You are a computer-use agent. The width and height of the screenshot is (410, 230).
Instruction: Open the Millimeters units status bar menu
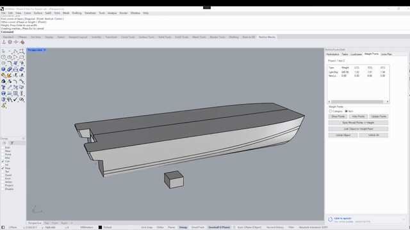point(87,227)
